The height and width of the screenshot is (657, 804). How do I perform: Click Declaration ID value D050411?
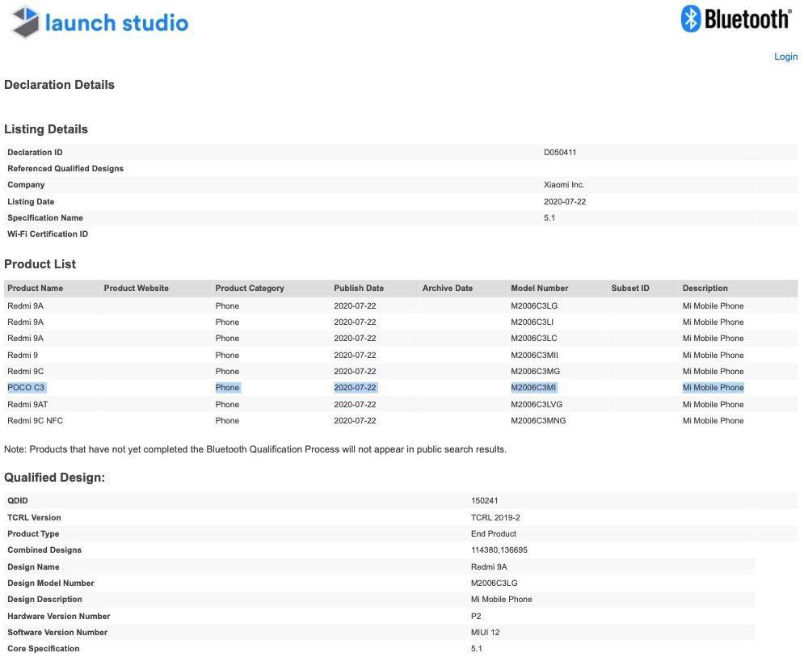click(560, 153)
